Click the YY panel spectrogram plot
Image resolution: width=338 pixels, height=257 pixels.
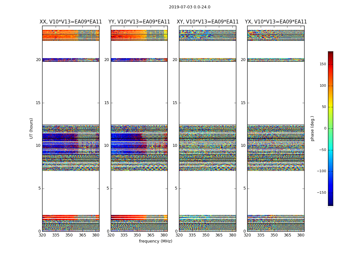coord(139,128)
